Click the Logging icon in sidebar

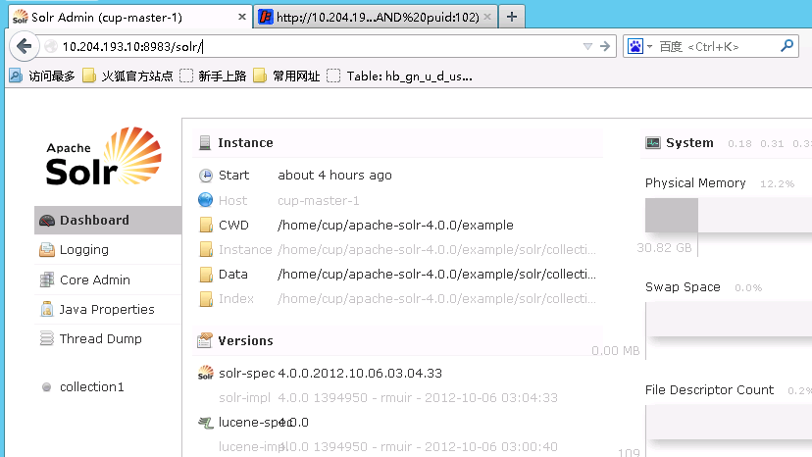[x=47, y=250]
